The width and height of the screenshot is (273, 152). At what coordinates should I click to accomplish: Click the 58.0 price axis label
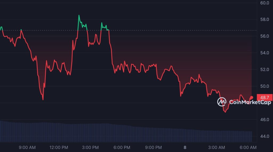264,19
